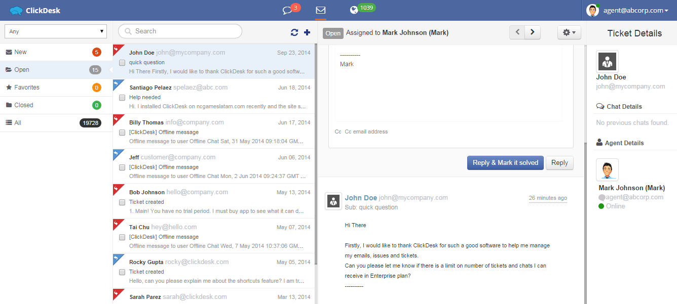The image size is (677, 304).
Task: Switch to Closed tickets folder
Action: pos(24,105)
